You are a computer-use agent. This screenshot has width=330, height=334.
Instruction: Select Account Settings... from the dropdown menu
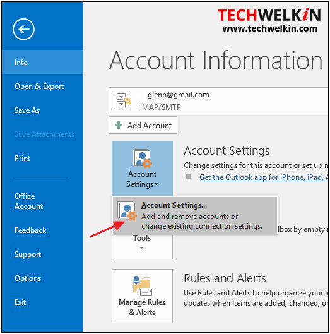point(195,215)
